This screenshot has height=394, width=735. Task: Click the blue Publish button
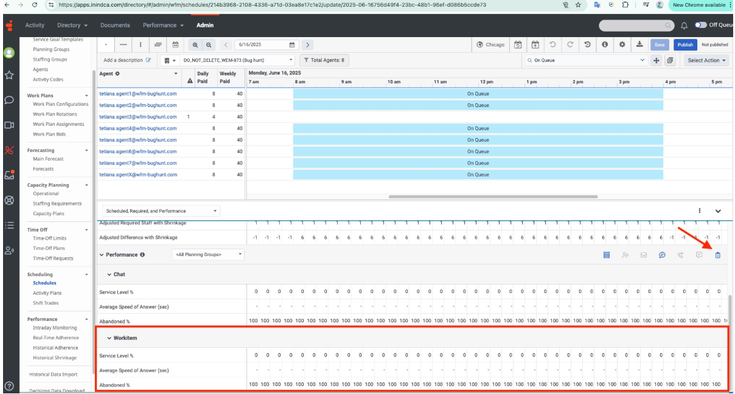point(685,45)
